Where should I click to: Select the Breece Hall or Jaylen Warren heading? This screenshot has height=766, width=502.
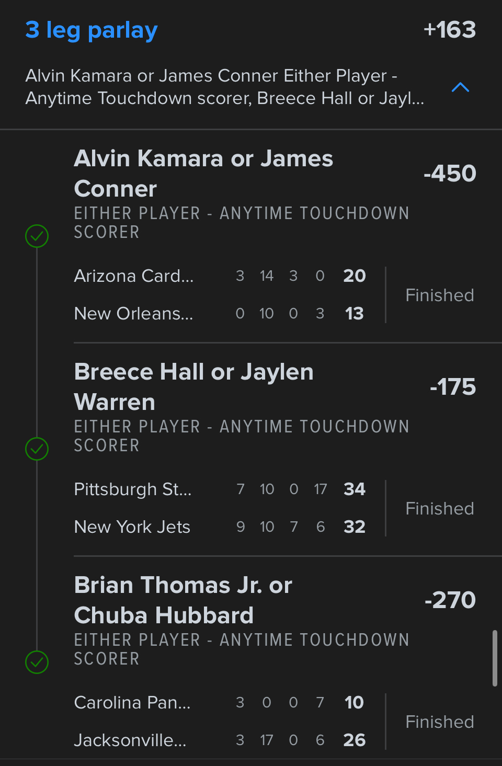(193, 387)
